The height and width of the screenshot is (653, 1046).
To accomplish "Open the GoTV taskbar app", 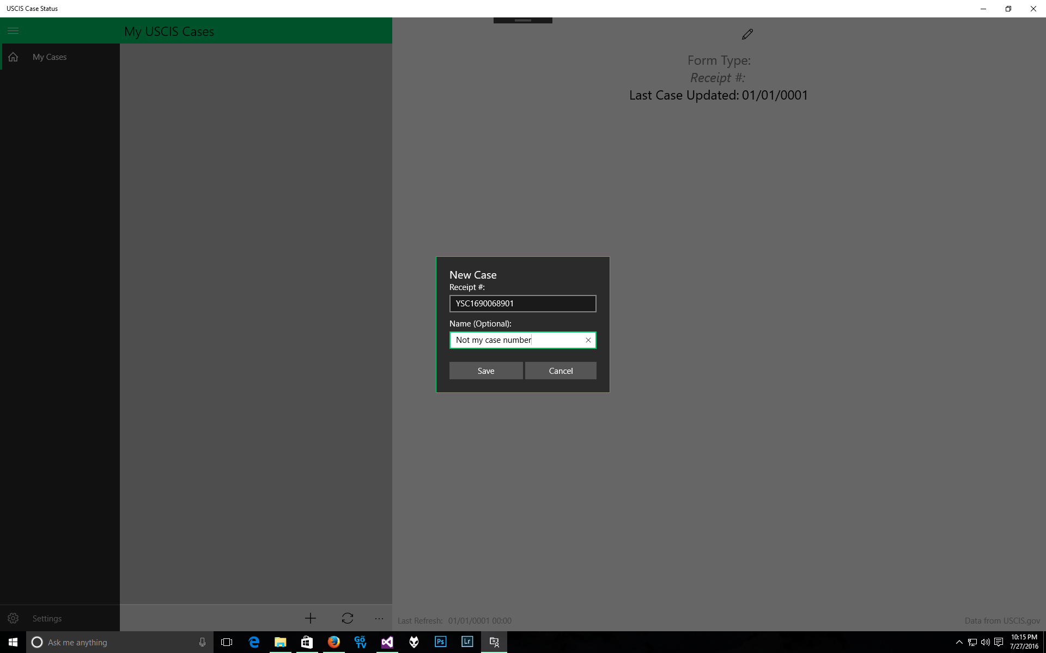I will (361, 642).
